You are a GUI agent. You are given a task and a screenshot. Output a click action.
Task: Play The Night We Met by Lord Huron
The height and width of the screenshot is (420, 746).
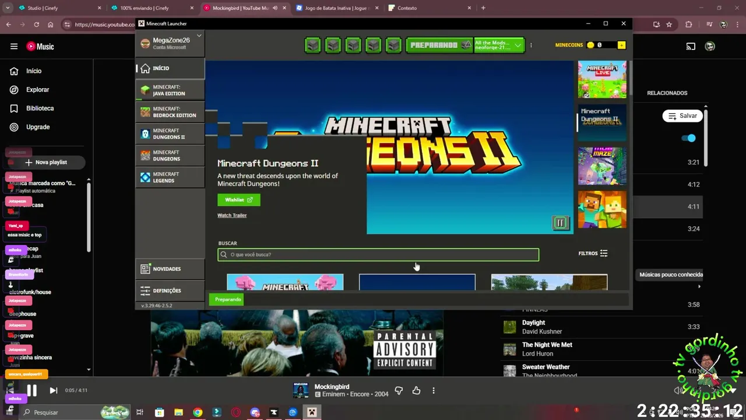point(603,349)
